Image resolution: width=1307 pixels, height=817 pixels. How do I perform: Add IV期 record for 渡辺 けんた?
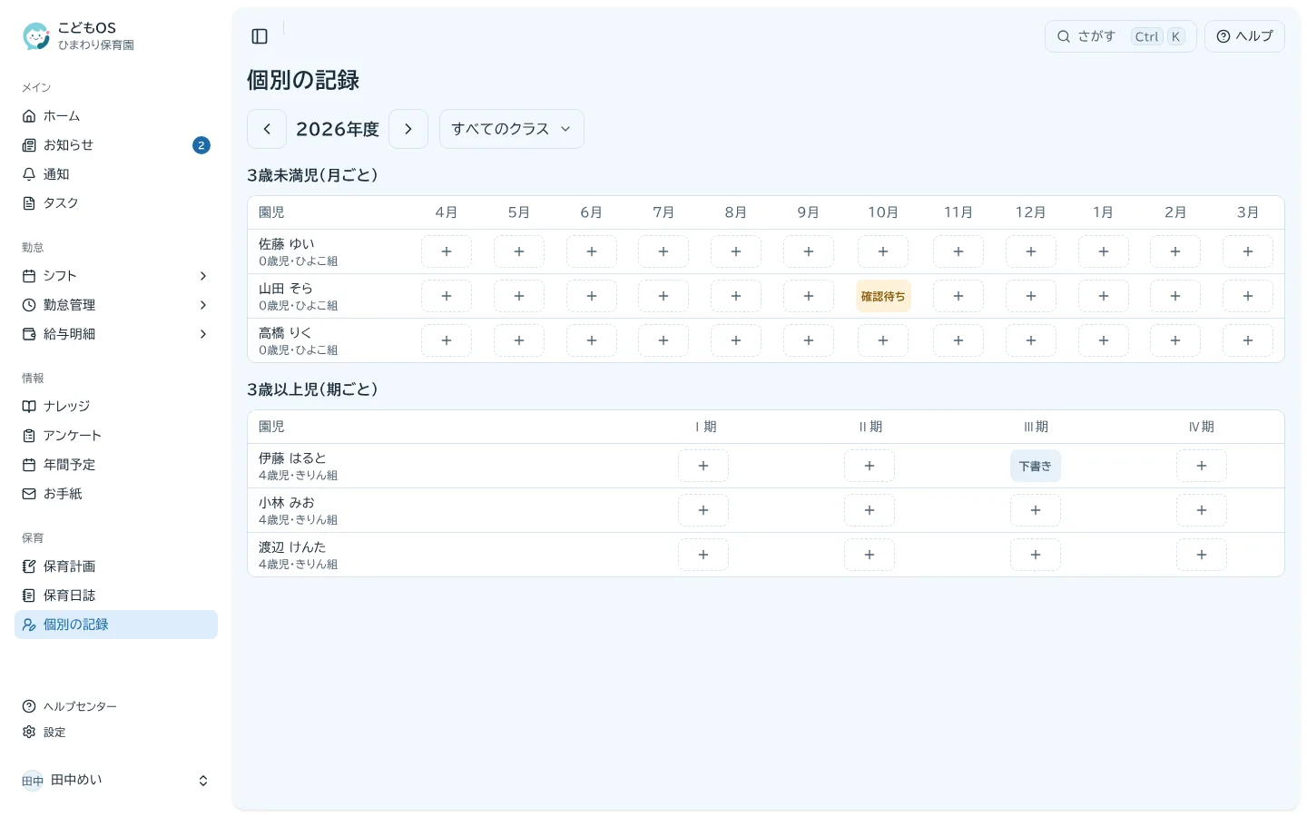click(1202, 555)
